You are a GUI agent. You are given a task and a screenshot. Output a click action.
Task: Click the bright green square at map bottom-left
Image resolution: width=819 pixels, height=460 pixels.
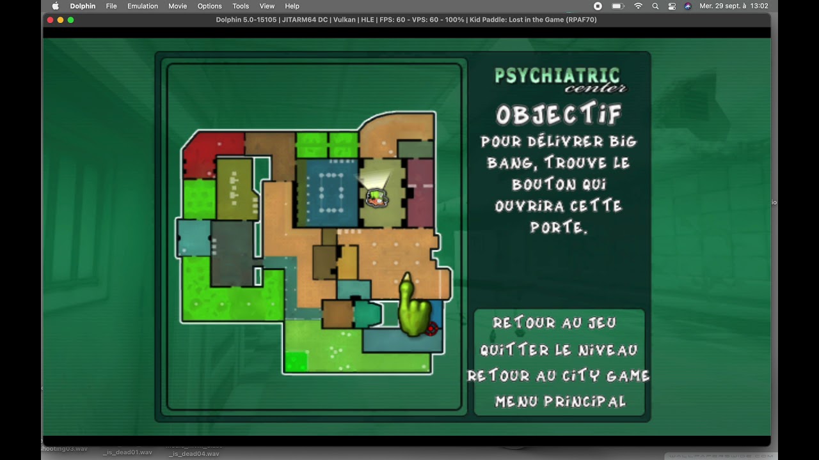tap(296, 362)
